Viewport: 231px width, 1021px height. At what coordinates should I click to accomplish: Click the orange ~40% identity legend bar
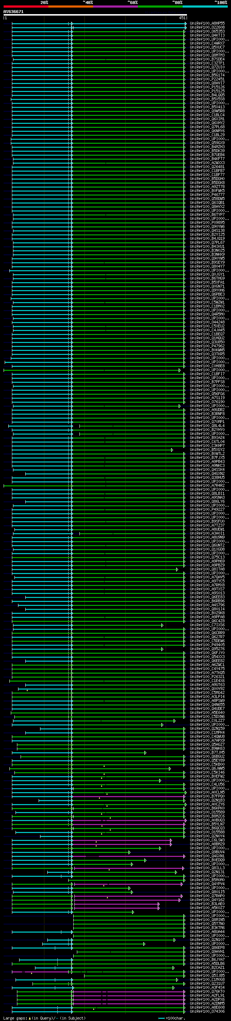[71, 7]
